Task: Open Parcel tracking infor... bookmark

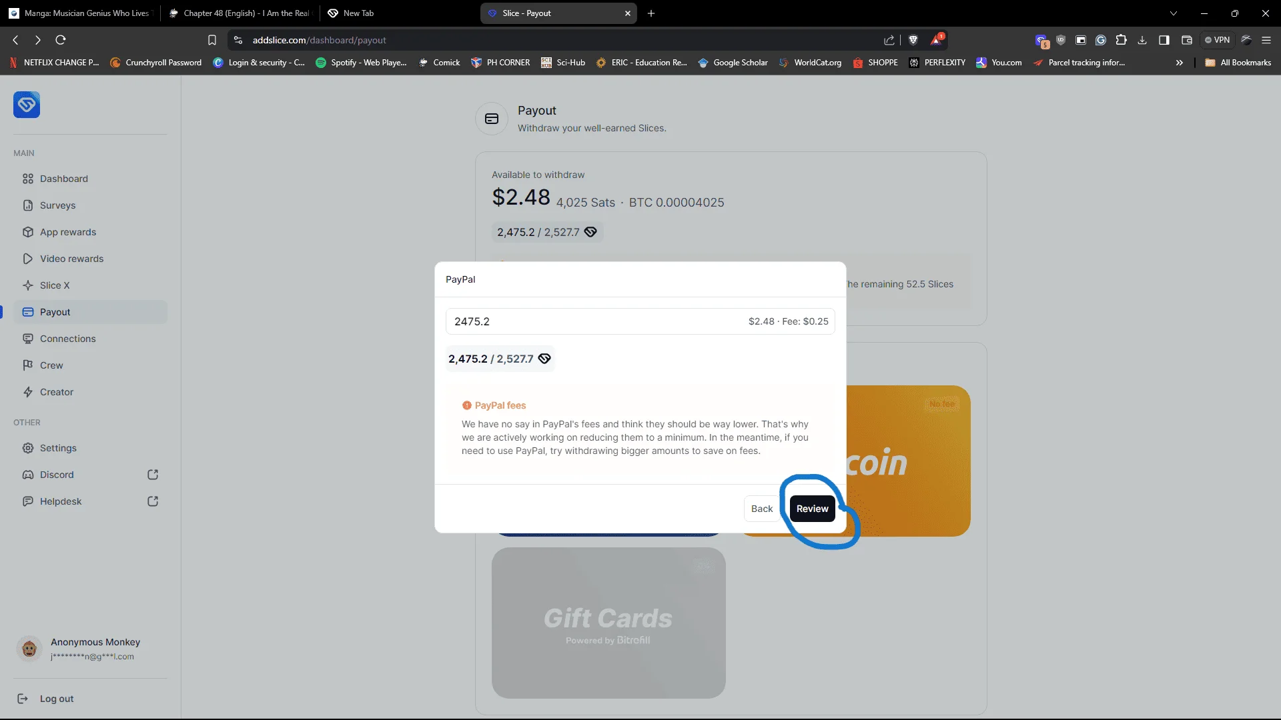Action: tap(1079, 63)
